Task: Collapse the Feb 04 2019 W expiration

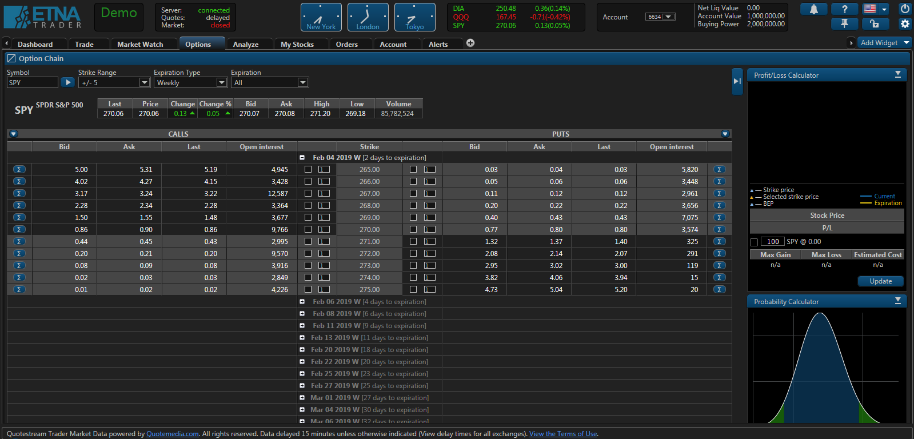Action: click(x=302, y=157)
